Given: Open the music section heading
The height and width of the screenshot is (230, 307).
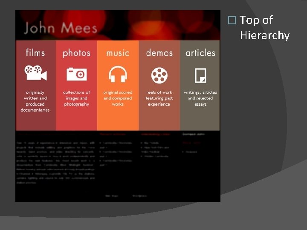Looking at the screenshot, I should pos(118,53).
